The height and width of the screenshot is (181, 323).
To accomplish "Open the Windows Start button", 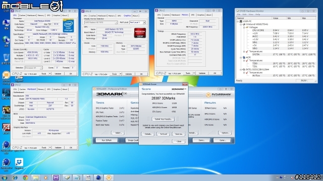I will click(5, 177).
